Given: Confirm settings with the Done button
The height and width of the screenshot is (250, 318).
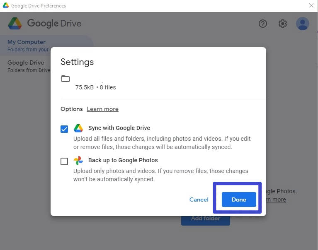Looking at the screenshot, I should (239, 200).
